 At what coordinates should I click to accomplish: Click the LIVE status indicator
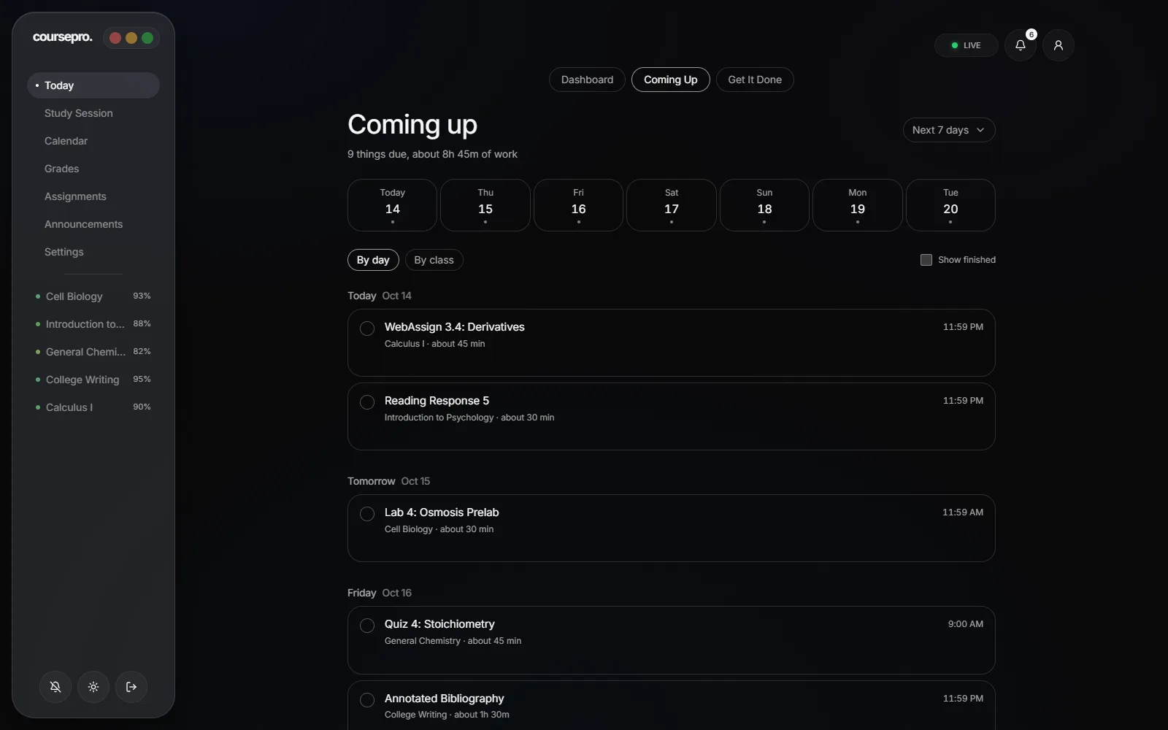point(966,45)
